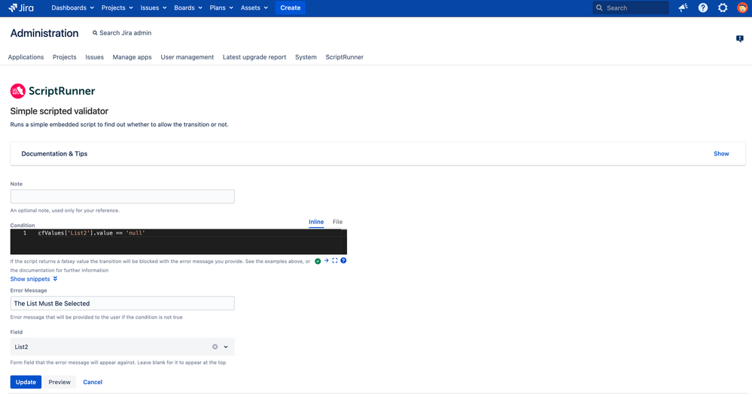
Task: Open the Dashboards dropdown menu
Action: 72,8
